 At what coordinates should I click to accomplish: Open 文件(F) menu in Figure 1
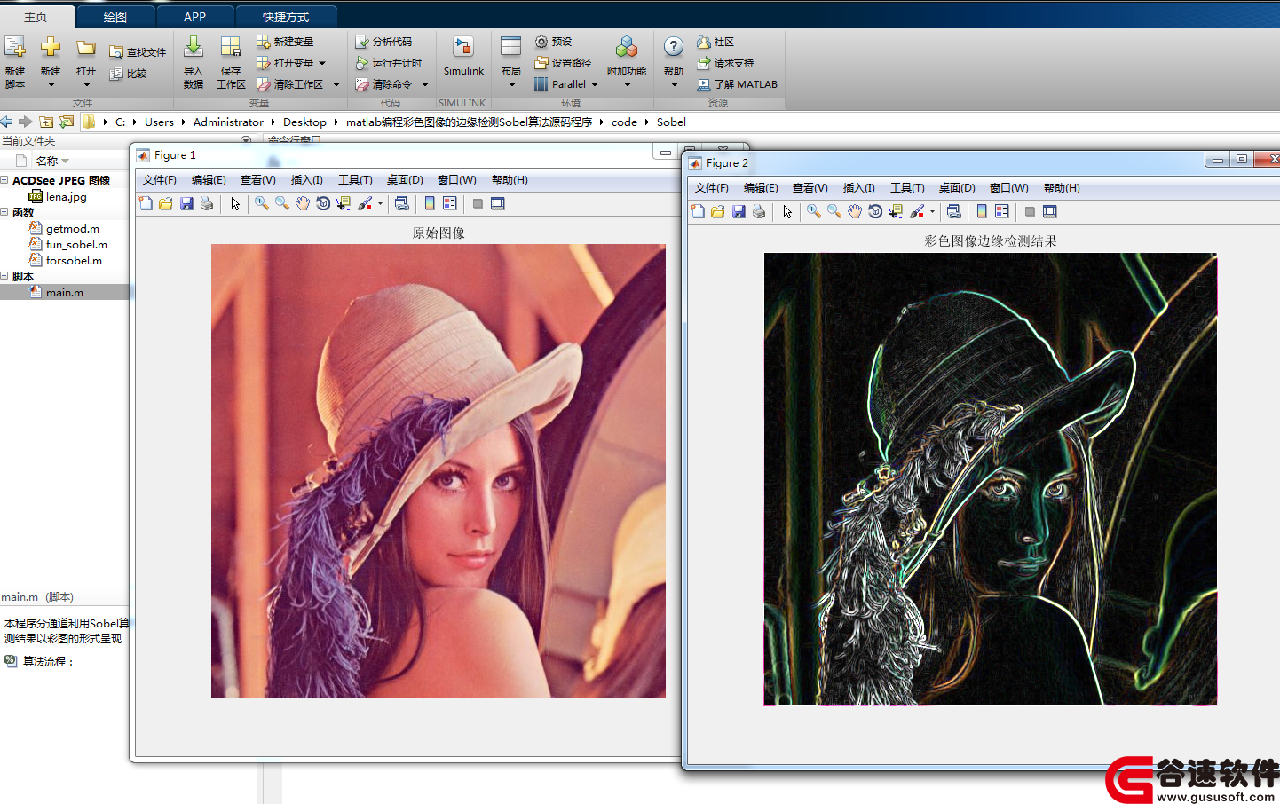(x=160, y=180)
